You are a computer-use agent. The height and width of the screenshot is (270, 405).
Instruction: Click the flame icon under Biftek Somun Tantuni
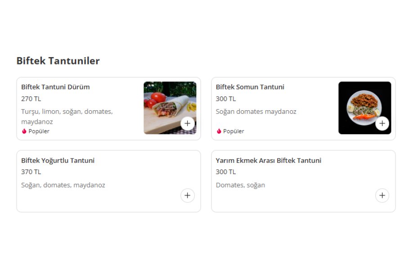tap(219, 131)
